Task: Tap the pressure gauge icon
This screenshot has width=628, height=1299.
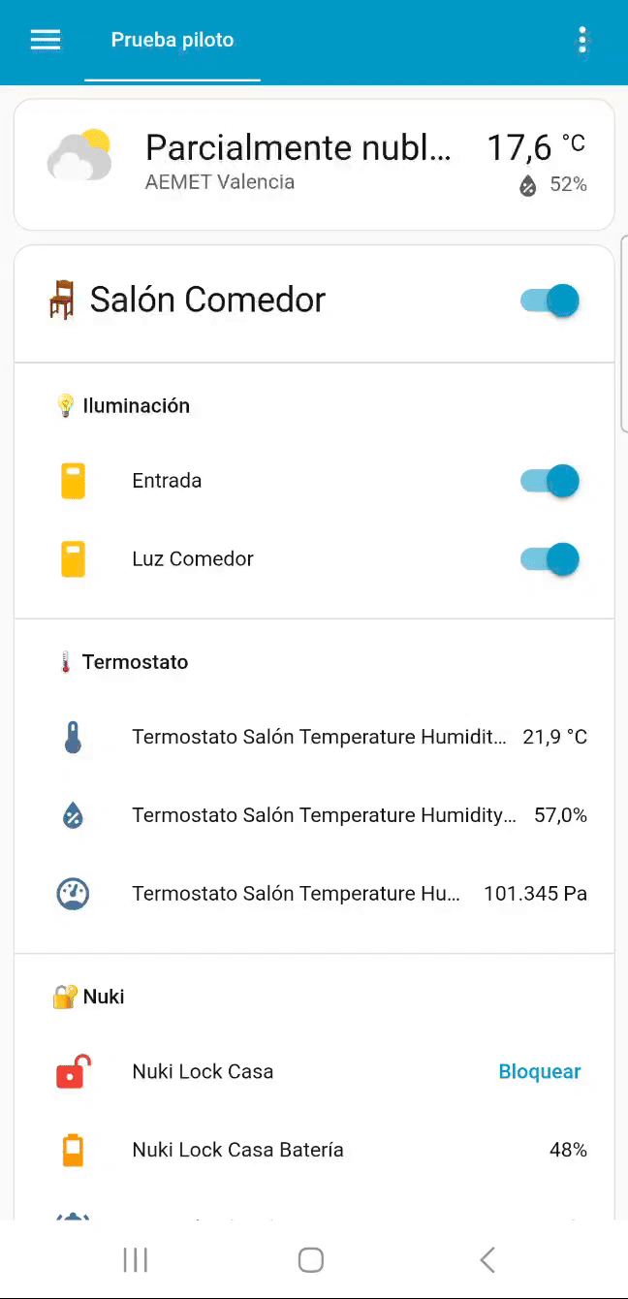Action: (74, 894)
